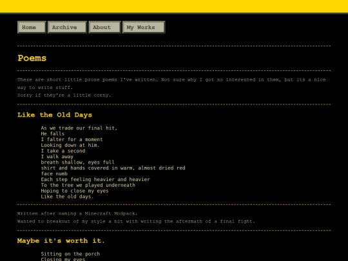Click the line 'Sitting on the porch'
This screenshot has width=348, height=261.
[x=70, y=254]
